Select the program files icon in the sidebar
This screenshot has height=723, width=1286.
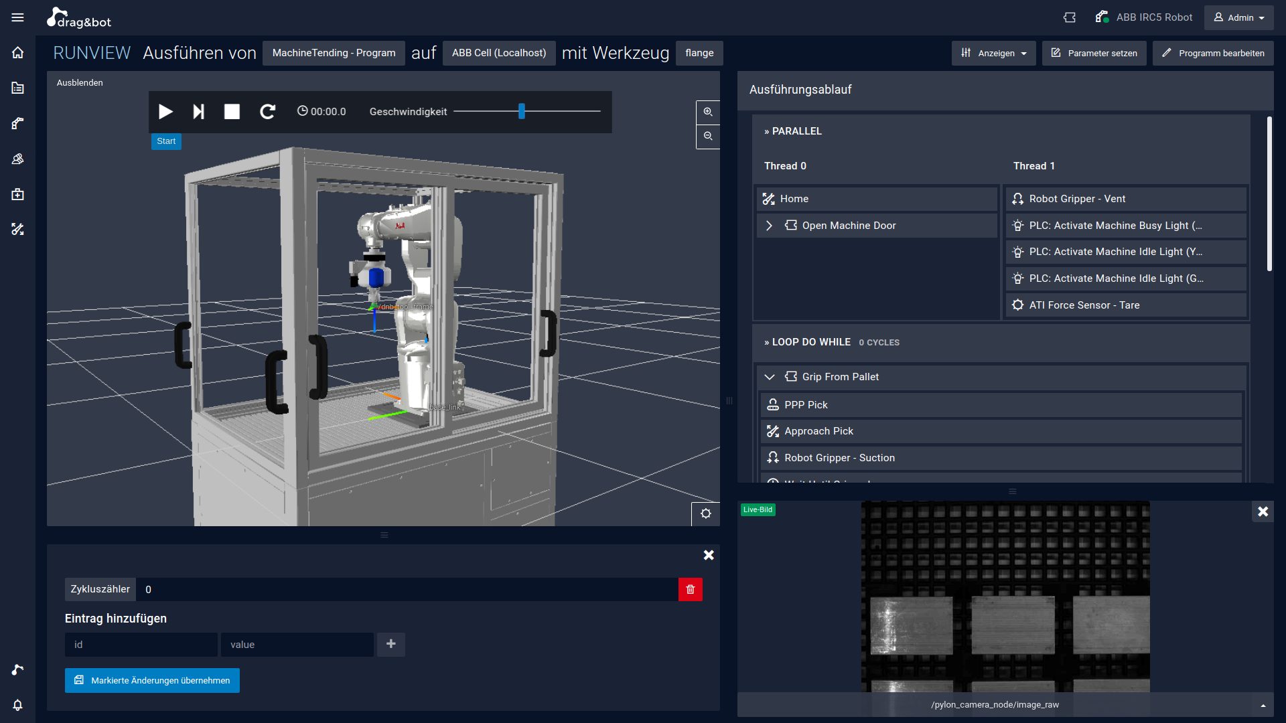[x=17, y=88]
